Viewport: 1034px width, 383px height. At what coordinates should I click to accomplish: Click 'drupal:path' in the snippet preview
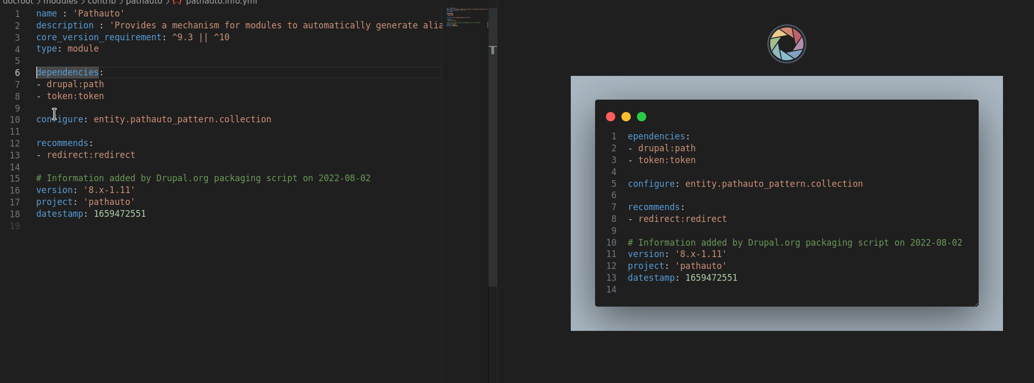tap(667, 148)
